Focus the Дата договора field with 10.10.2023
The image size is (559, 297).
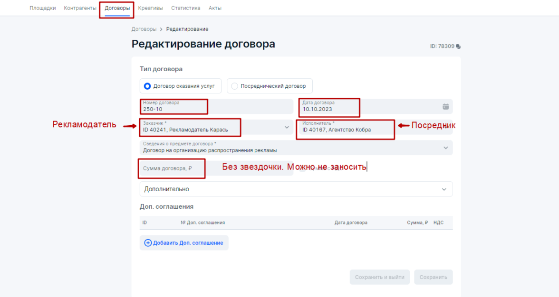[376, 106]
